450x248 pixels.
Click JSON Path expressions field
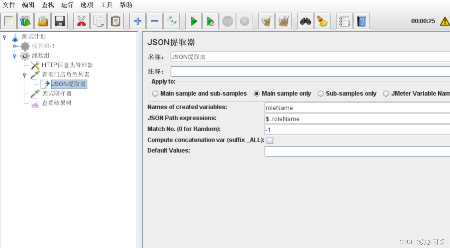click(x=357, y=119)
